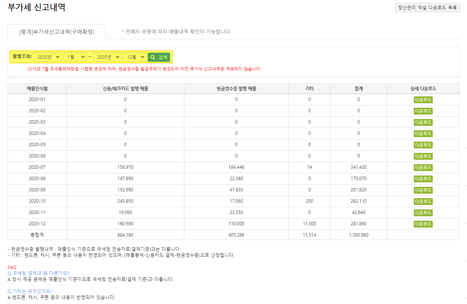The height and width of the screenshot is (304, 467).
Task: Open the start month dropdown showing 1월
Action: click(75, 57)
